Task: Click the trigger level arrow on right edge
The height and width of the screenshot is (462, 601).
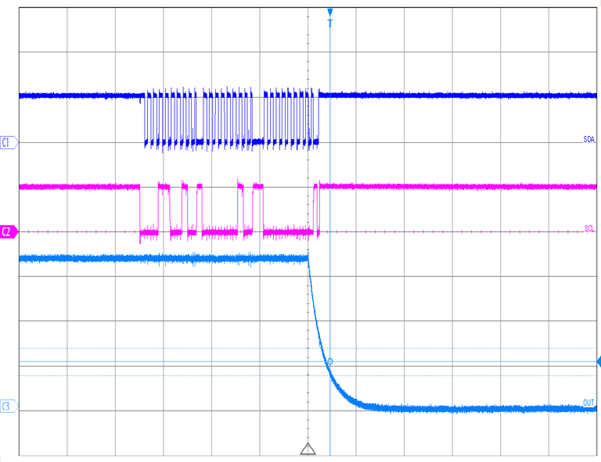Action: click(598, 362)
